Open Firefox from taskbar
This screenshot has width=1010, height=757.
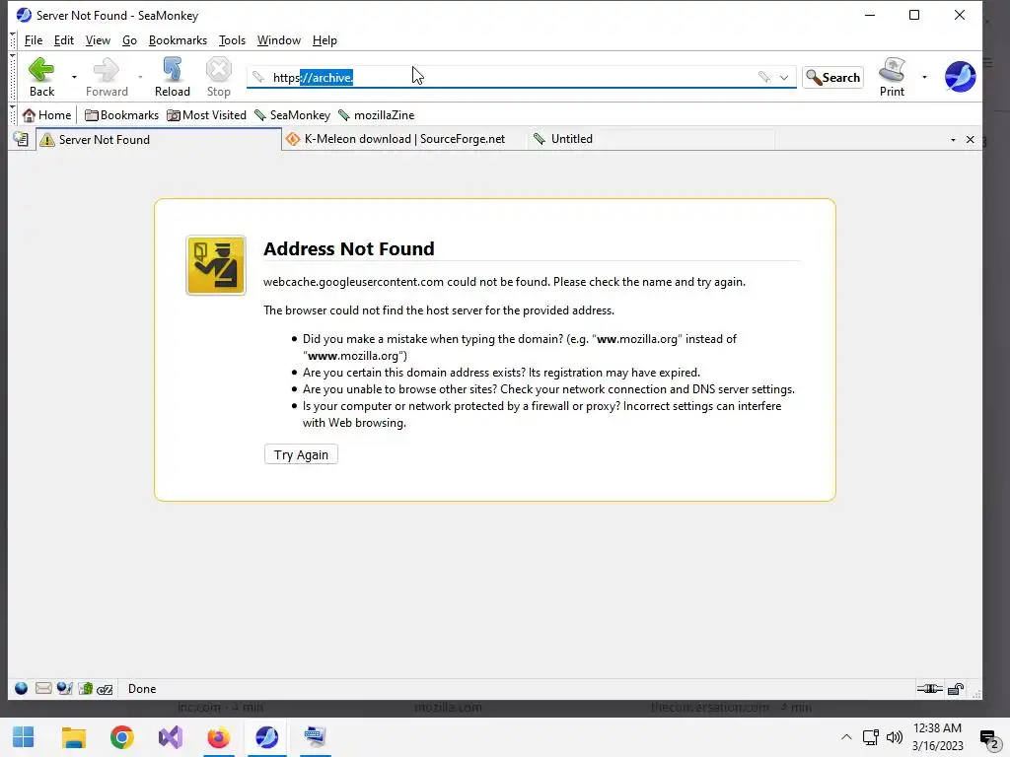[218, 737]
